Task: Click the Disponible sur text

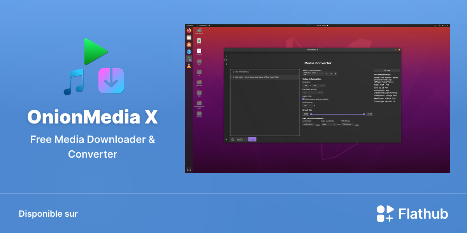Action: 48,214
